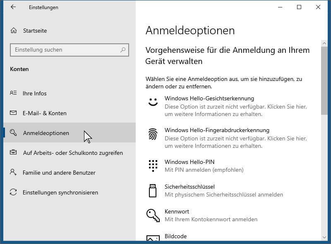Go to E-Mail- & Konten
Image resolution: width=331 pixels, height=244 pixels.
click(70, 113)
